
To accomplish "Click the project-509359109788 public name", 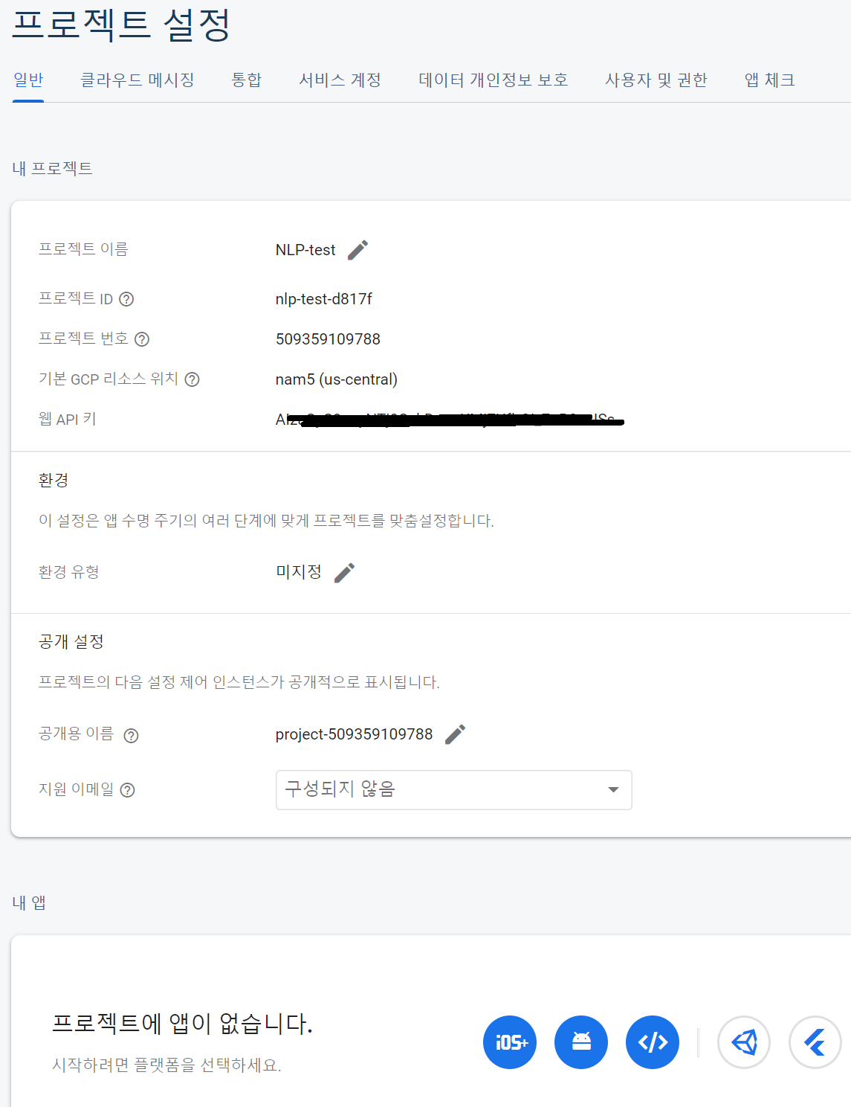I will click(354, 734).
